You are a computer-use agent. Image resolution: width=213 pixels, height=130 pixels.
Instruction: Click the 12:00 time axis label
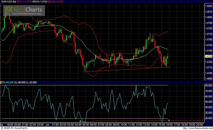click(139, 125)
